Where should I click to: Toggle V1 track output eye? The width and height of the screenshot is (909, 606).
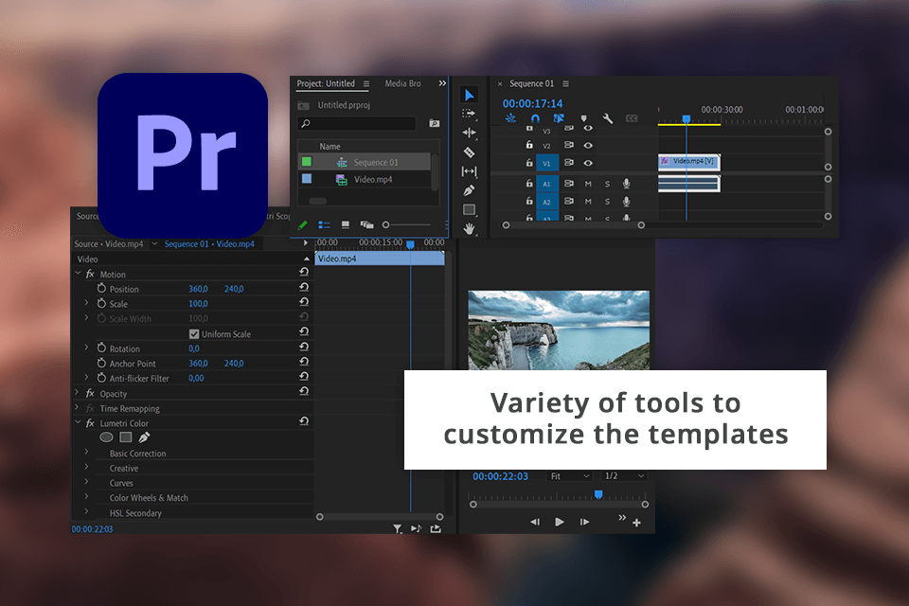(588, 163)
